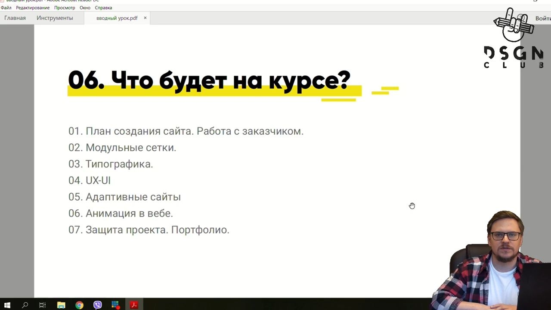The width and height of the screenshot is (551, 310).
Task: Click the line "02. Модульные сетки."
Action: 122,148
